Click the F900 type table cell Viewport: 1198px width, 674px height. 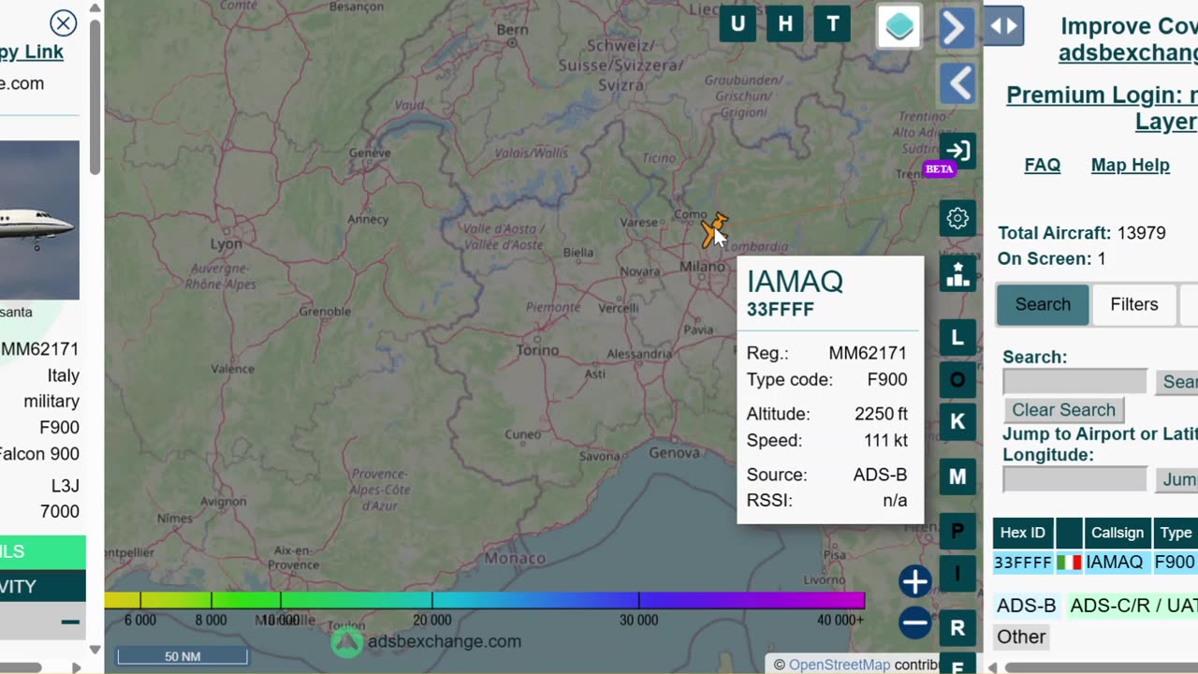1175,563
